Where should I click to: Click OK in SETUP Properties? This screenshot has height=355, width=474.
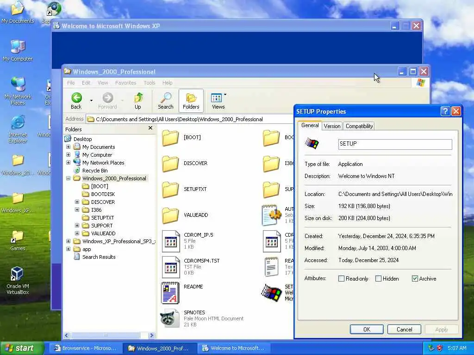point(367,329)
